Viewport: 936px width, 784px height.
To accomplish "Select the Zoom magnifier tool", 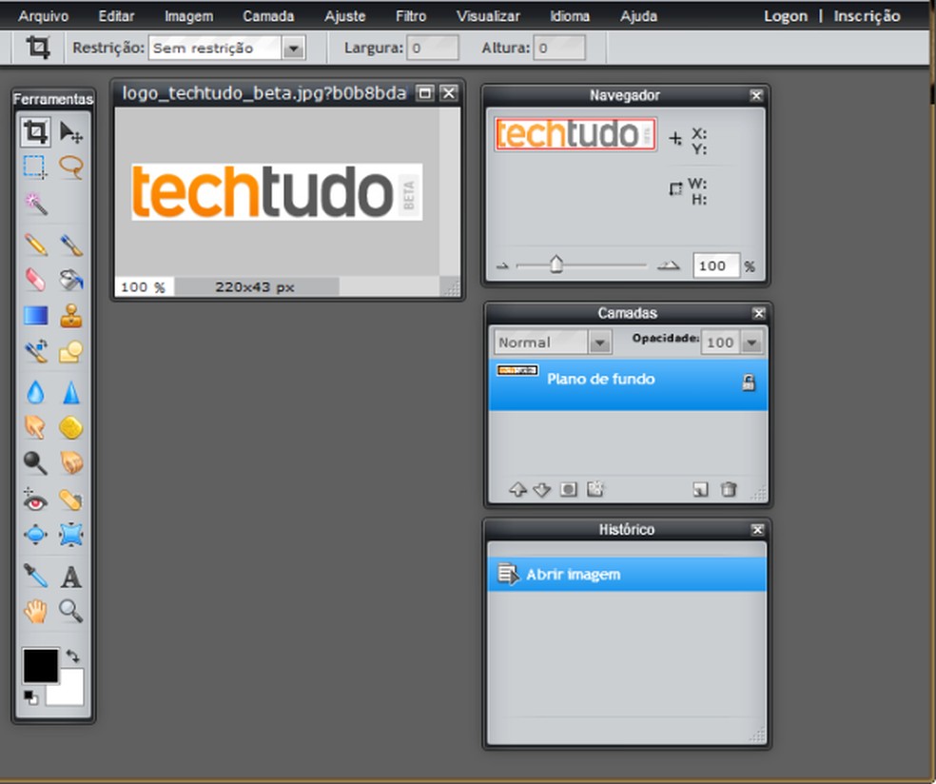I will coord(71,612).
